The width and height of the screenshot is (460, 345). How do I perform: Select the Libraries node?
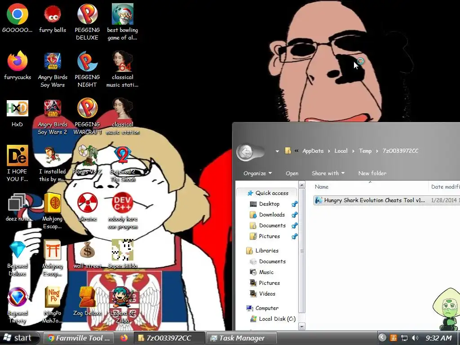tap(267, 251)
